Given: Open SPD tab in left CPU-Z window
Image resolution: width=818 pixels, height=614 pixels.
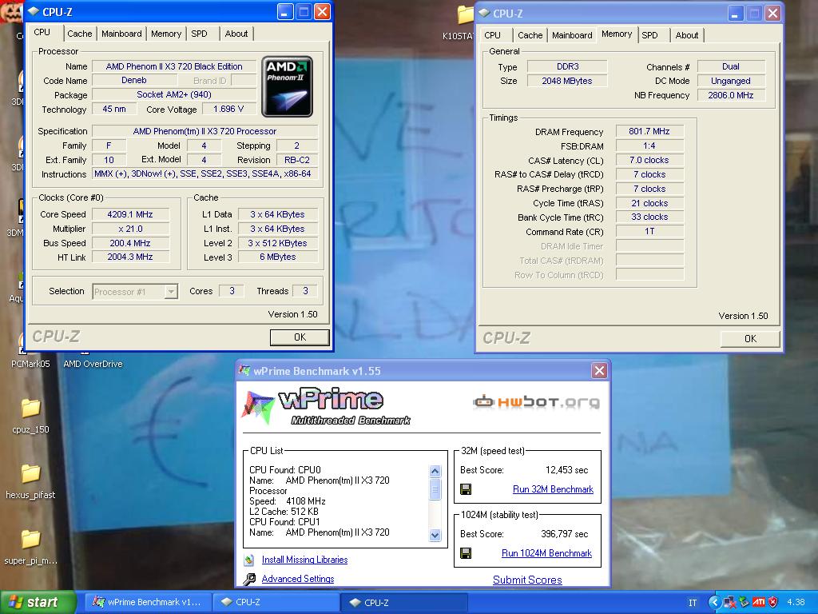Looking at the screenshot, I should point(199,34).
